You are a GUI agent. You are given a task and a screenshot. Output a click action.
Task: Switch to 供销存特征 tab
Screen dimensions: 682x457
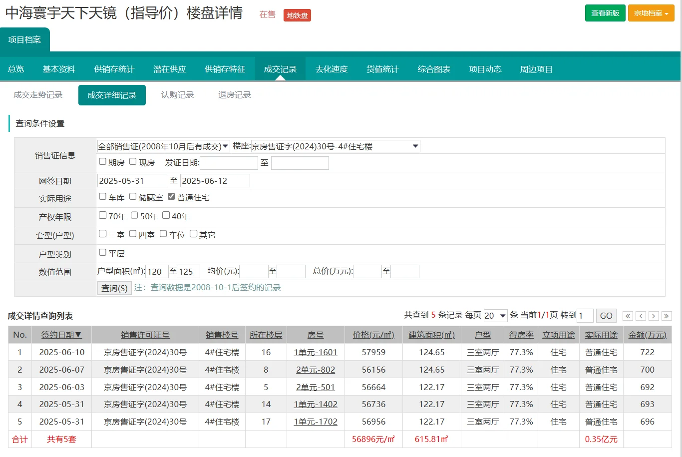click(225, 69)
